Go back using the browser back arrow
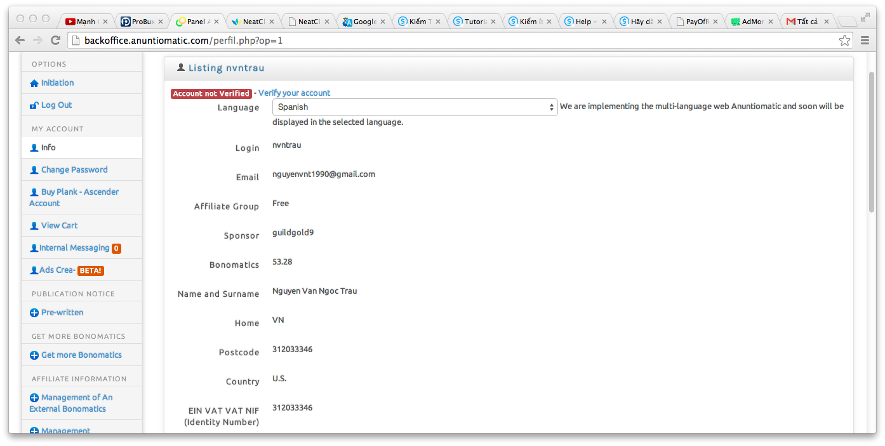Image resolution: width=885 pixels, height=446 pixels. (20, 40)
